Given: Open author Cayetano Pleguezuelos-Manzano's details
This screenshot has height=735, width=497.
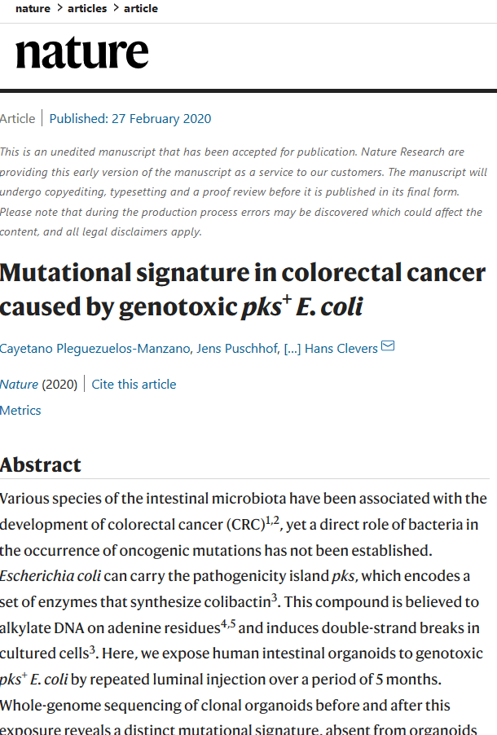Looking at the screenshot, I should coord(95,349).
